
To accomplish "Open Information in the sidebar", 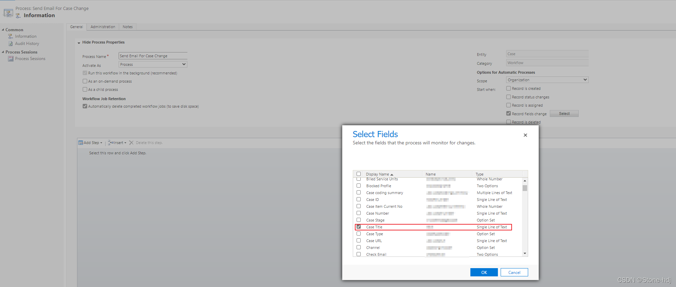I will click(26, 36).
